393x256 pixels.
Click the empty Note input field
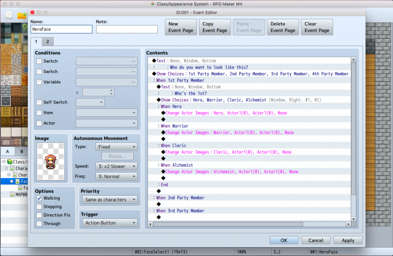(127, 29)
